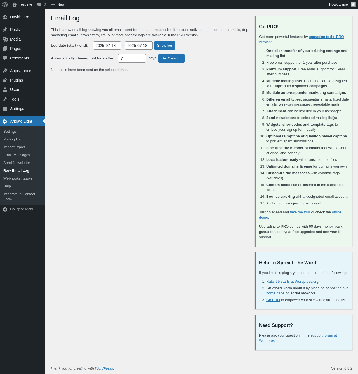Click the Arigato Light gear icon
Viewport: 358px width, 374px height.
(5, 121)
